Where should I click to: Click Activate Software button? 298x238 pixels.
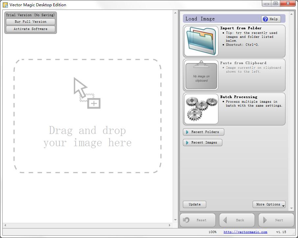31,29
